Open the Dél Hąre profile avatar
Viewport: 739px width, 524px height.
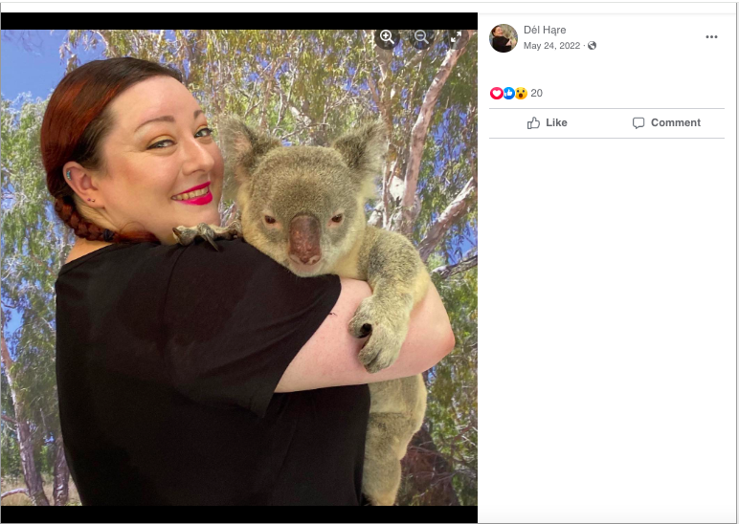click(x=504, y=38)
